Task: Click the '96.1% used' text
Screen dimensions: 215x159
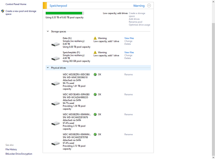Action: (x=68, y=83)
